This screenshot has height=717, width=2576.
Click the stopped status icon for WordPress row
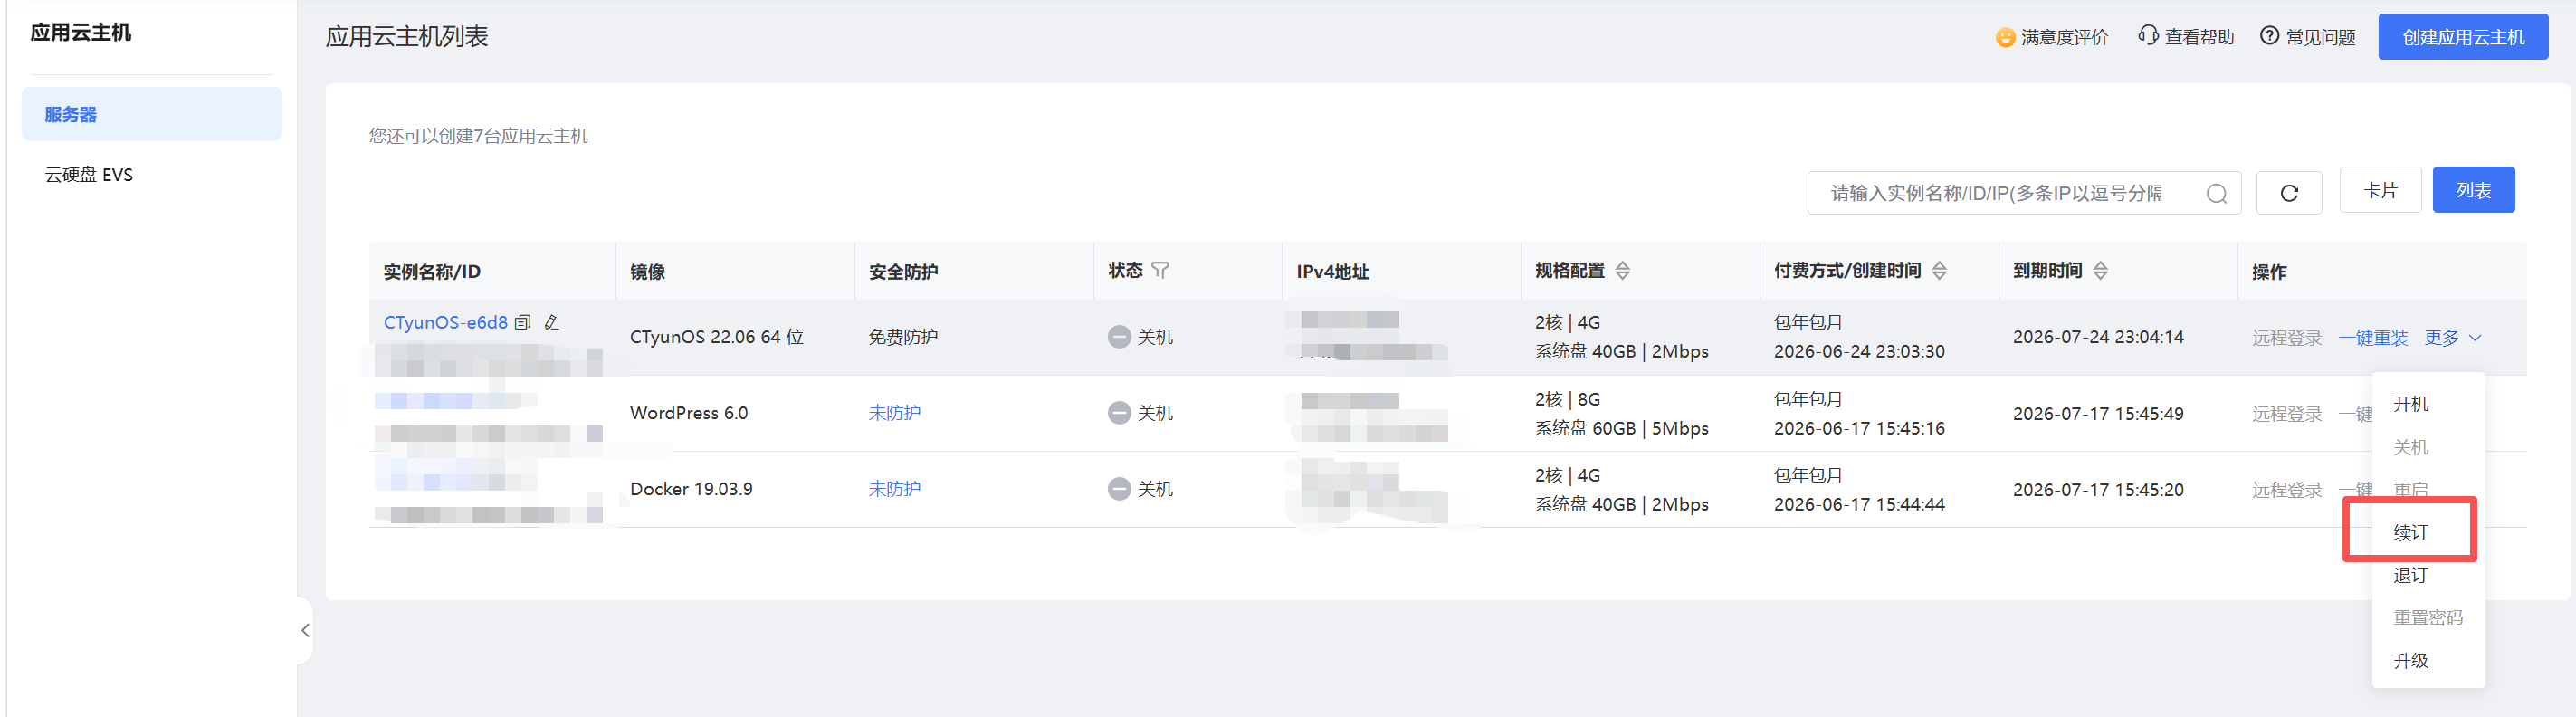1119,413
